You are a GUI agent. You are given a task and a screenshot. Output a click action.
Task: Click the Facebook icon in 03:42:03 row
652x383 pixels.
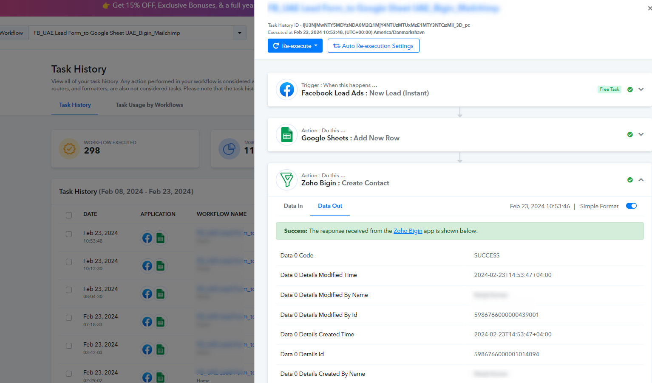(147, 349)
